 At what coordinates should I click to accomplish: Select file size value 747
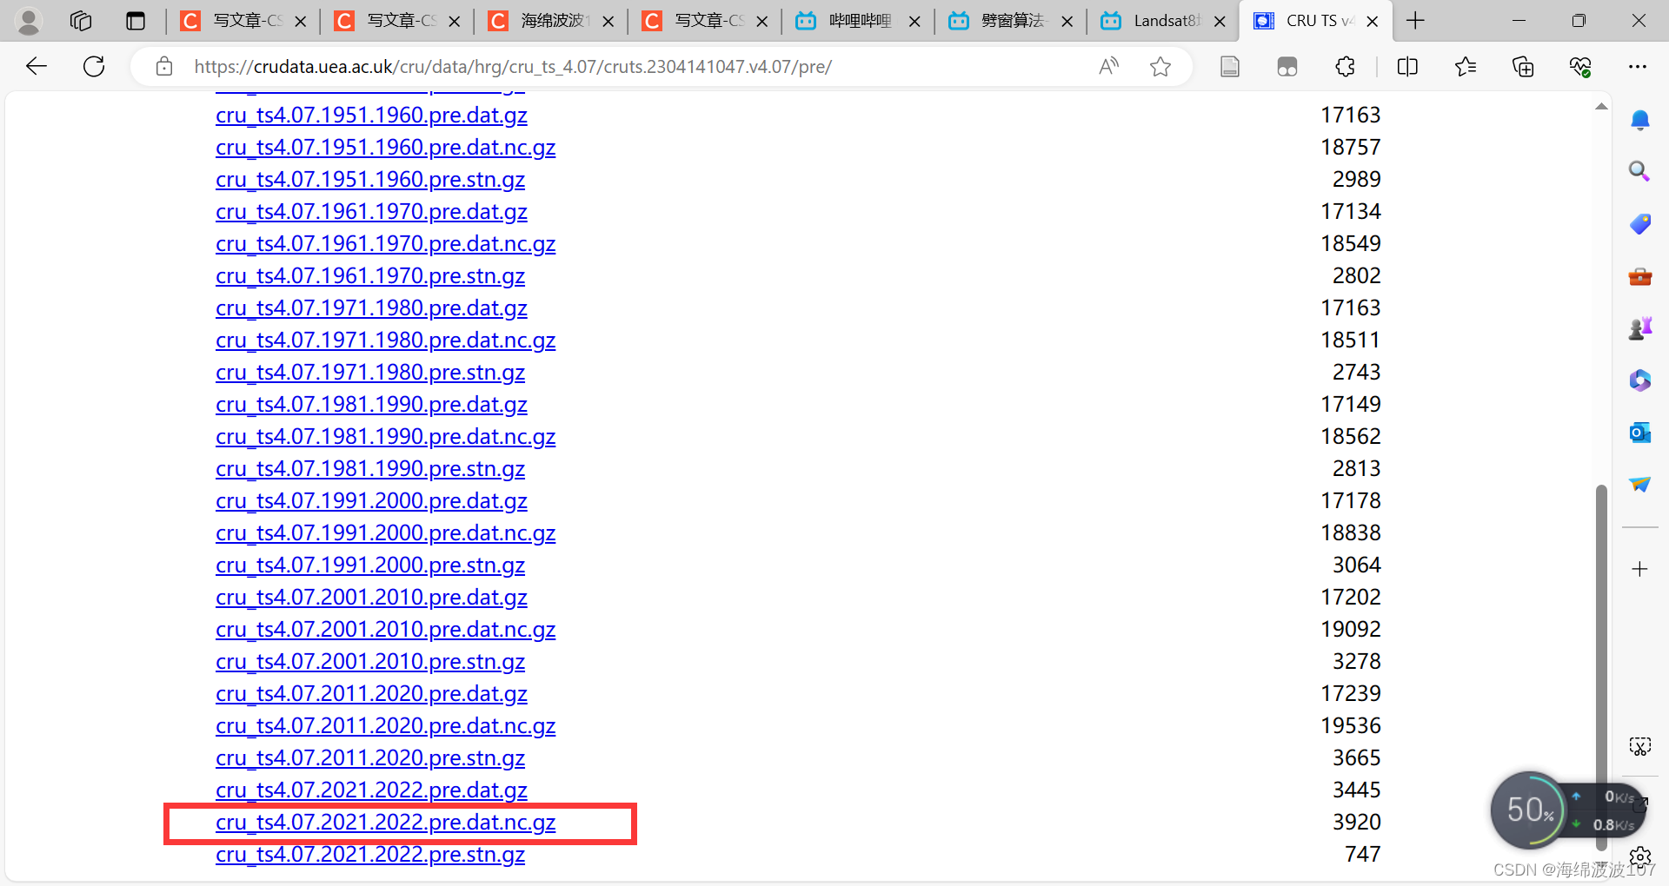point(1363,855)
